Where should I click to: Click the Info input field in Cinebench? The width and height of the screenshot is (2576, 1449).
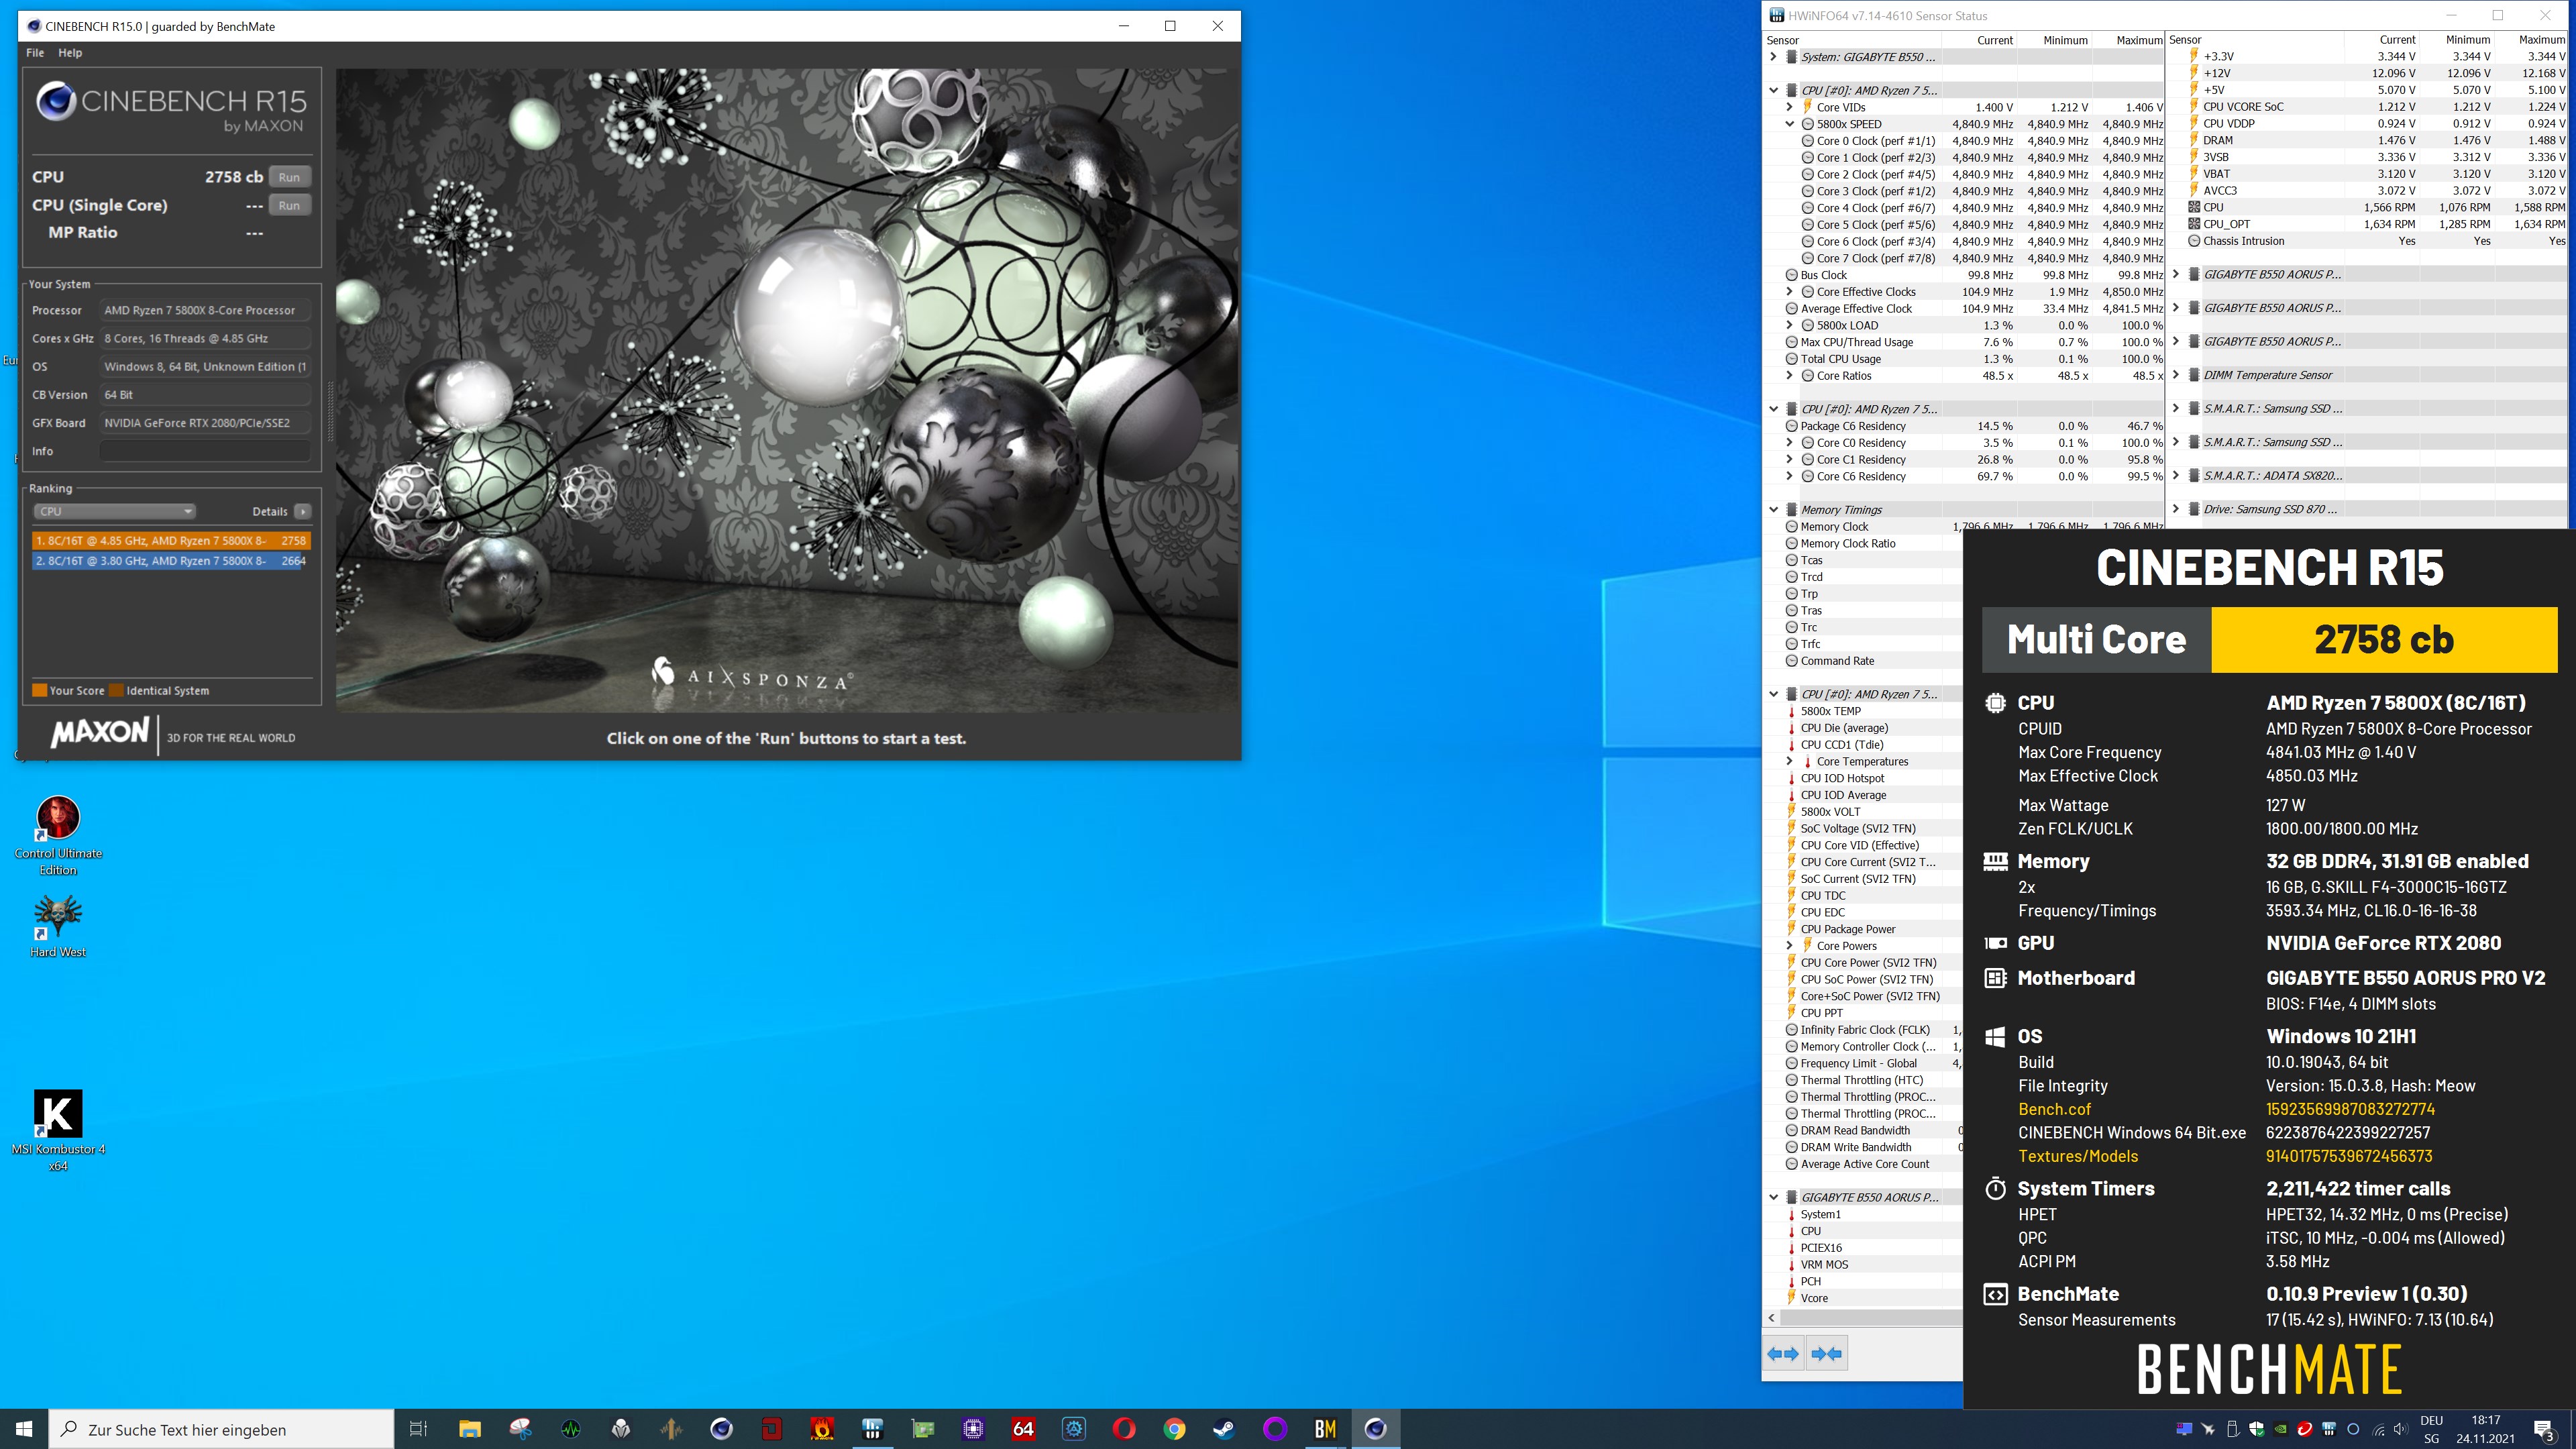tap(205, 451)
